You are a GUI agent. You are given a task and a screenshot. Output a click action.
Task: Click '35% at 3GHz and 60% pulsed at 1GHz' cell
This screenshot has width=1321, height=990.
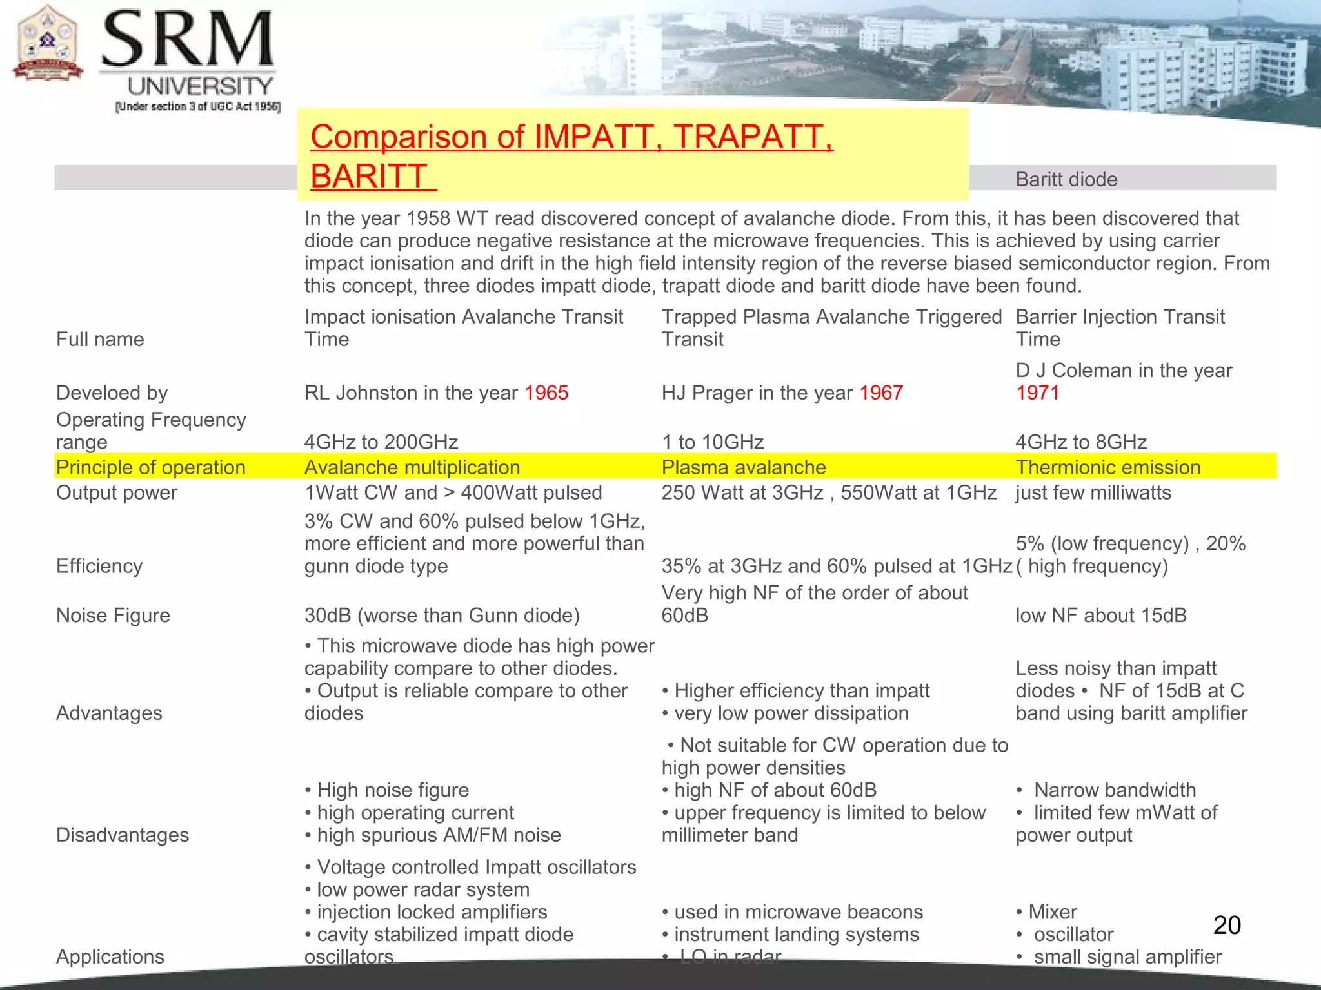[x=837, y=566]
